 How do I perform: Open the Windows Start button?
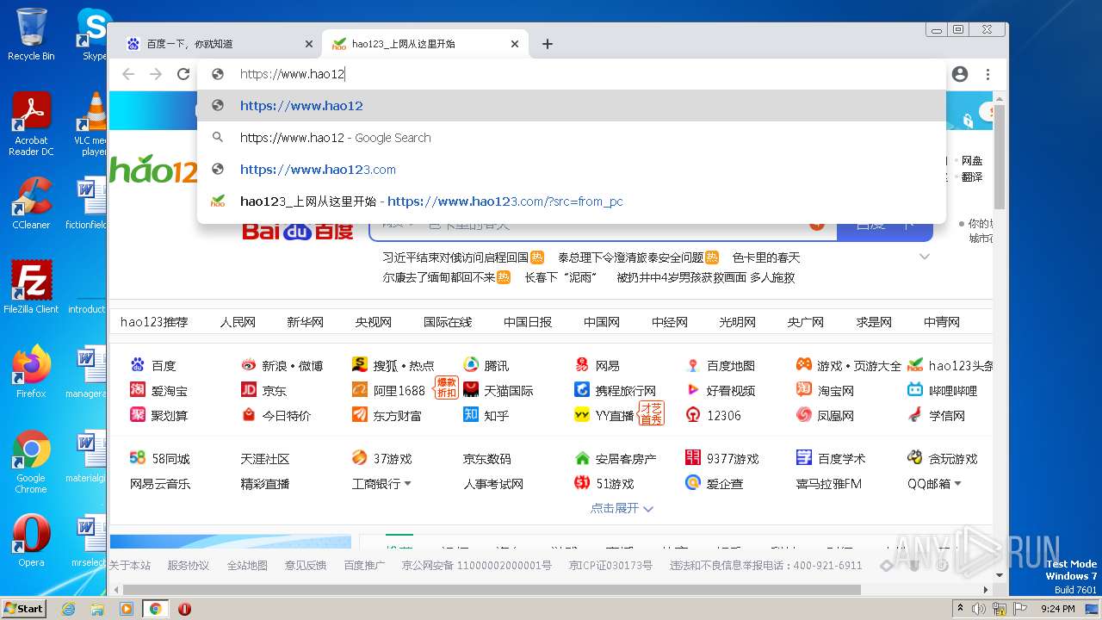[24, 608]
